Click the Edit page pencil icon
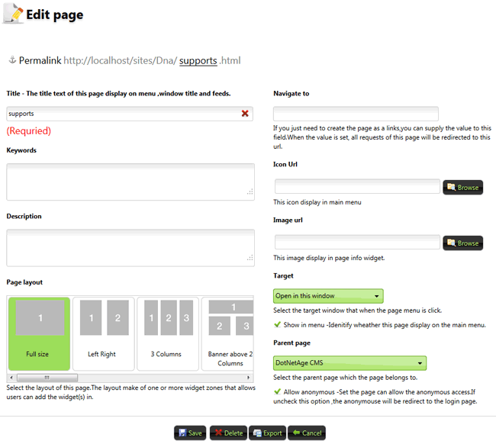The width and height of the screenshot is (496, 444). (13, 13)
